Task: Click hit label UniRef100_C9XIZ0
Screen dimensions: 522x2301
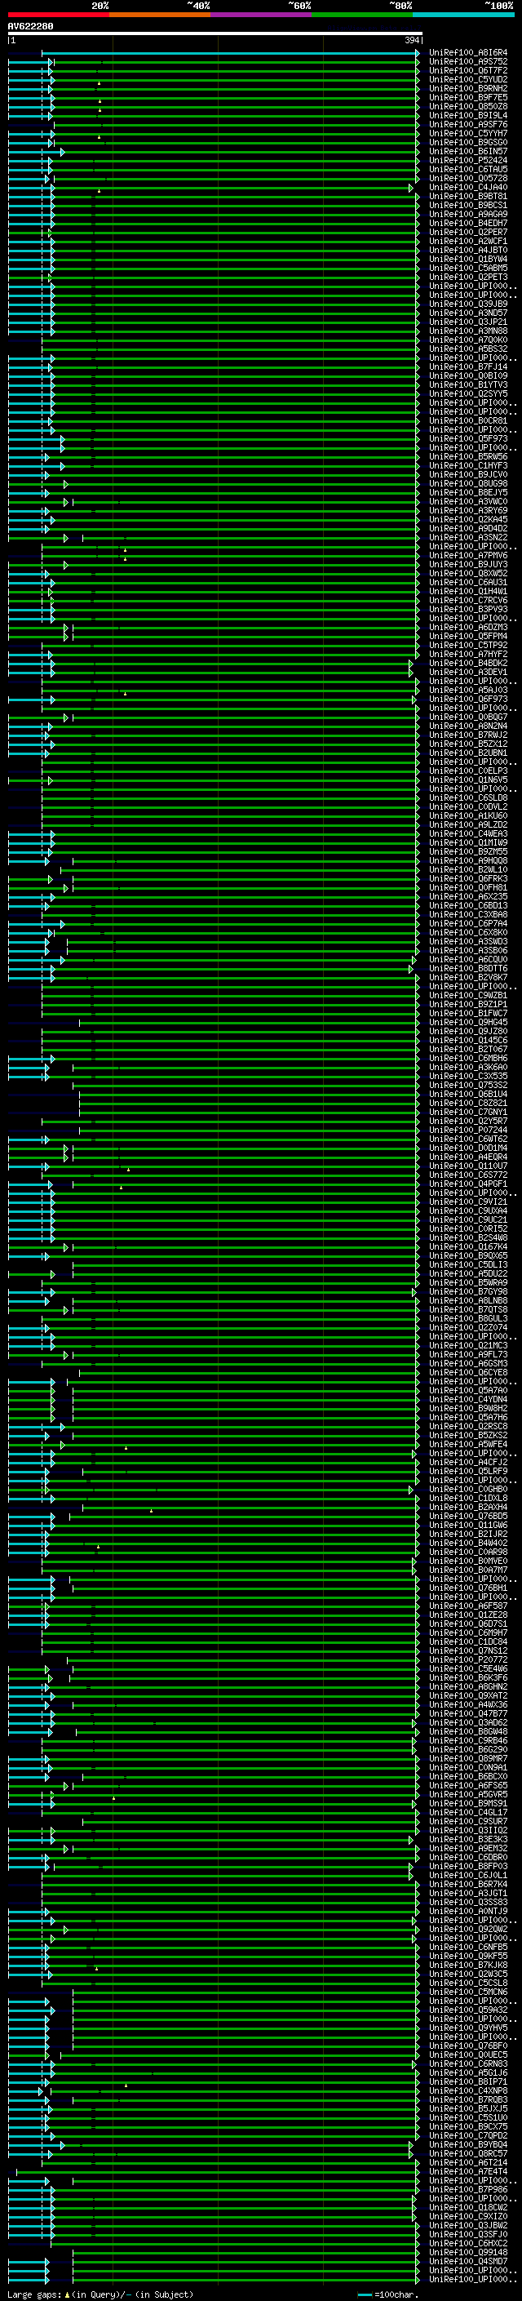Action: click(x=468, y=2216)
